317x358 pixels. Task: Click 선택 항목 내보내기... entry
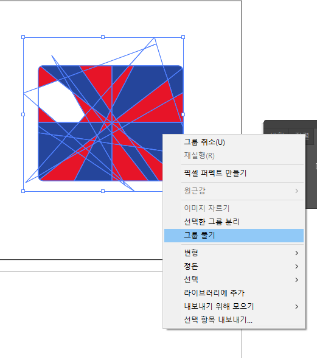click(234, 320)
